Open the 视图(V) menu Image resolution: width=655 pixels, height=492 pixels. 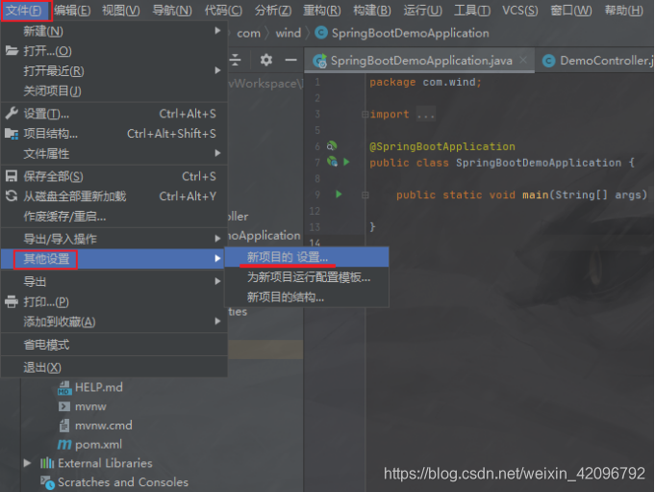pyautogui.click(x=121, y=10)
